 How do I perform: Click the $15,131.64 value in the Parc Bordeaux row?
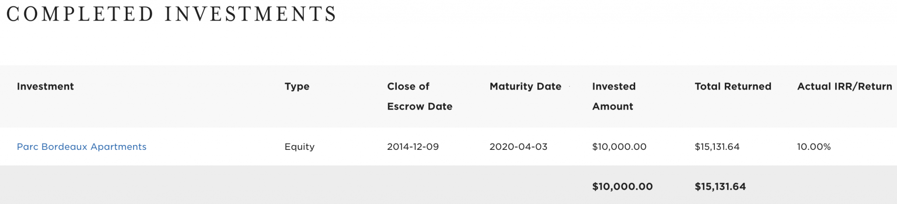[717, 147]
